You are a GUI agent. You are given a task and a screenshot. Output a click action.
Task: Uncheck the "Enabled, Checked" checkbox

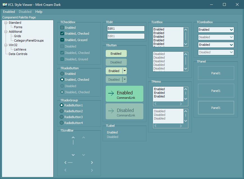(x=62, y=33)
